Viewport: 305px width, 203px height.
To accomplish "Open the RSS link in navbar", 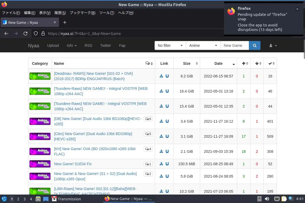I will click(88, 45).
